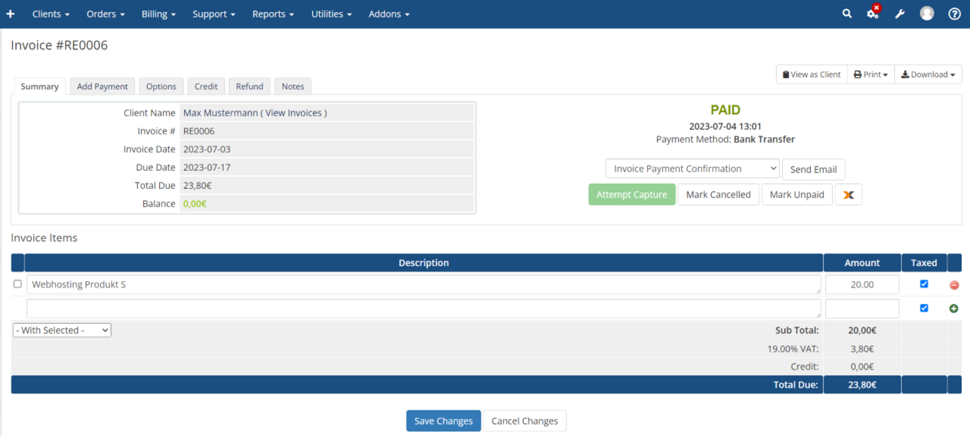Click the green add line item icon
Screen dimensions: 970x436
pyautogui.click(x=953, y=309)
